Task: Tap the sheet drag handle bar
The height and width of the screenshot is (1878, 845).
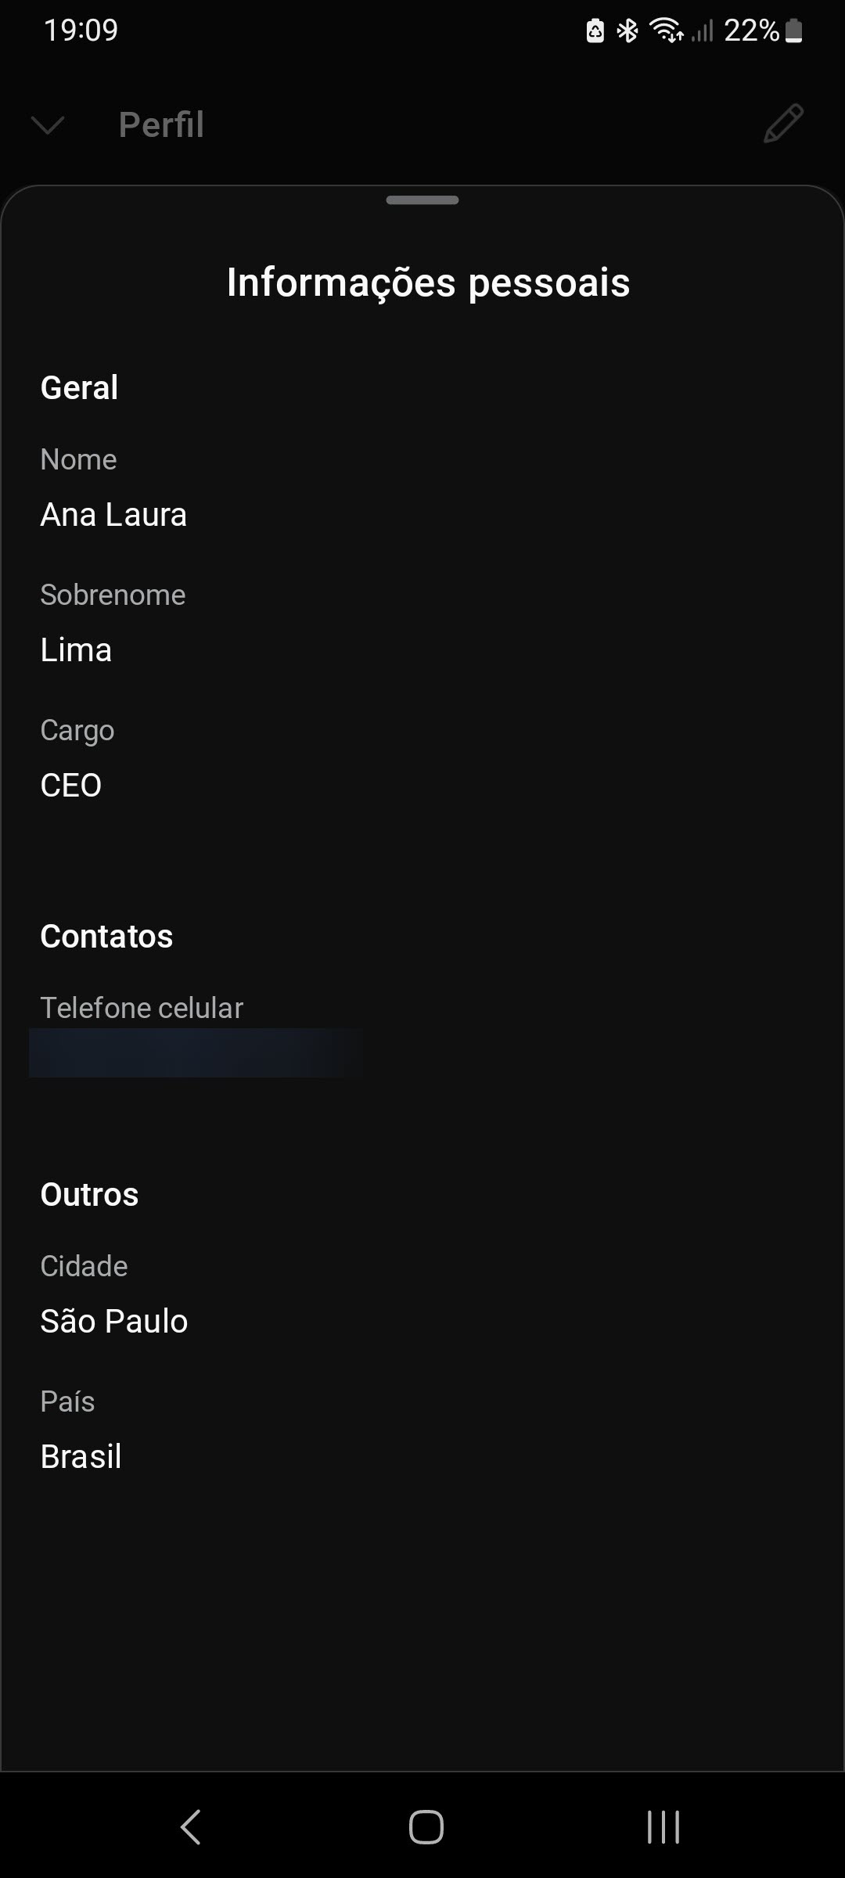Action: (422, 200)
